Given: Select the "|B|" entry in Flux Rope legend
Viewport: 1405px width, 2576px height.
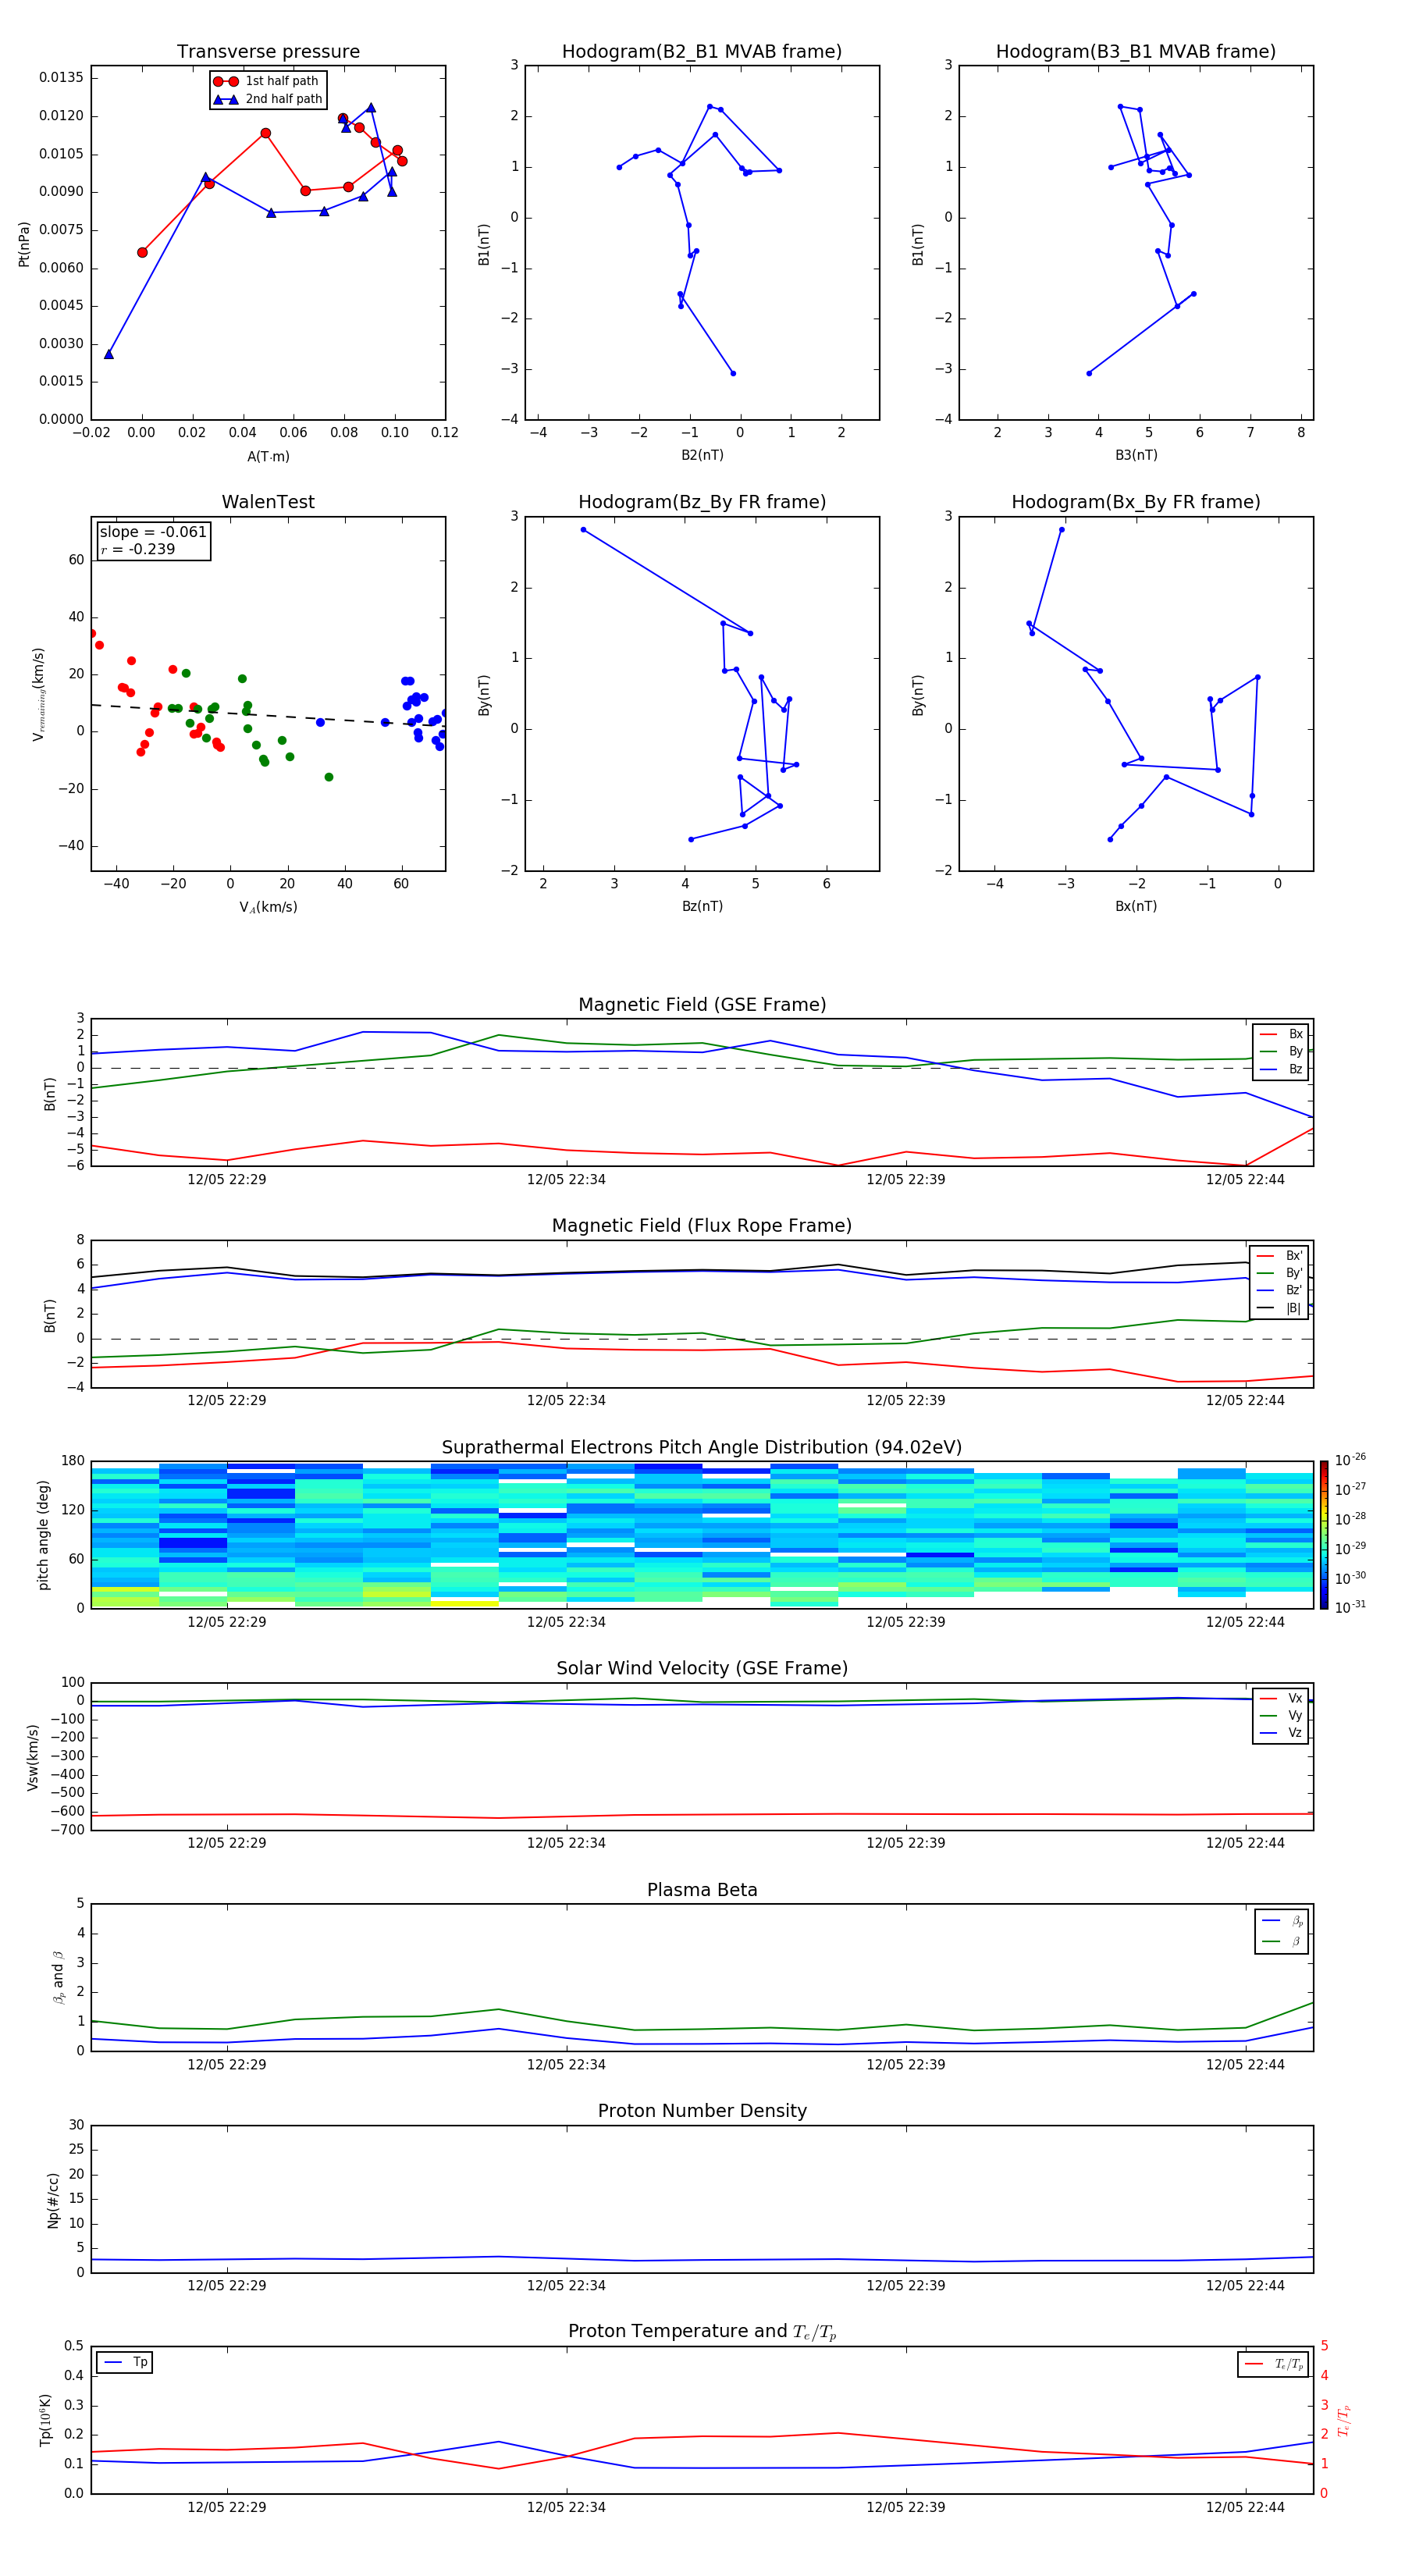Looking at the screenshot, I should click(1281, 1308).
